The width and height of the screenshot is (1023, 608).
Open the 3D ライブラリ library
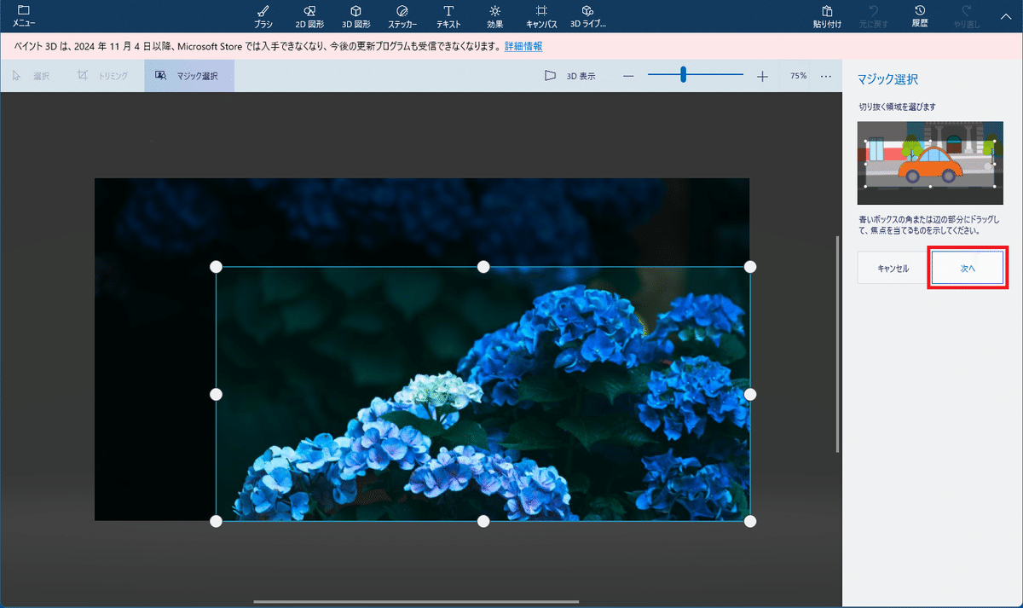click(588, 16)
